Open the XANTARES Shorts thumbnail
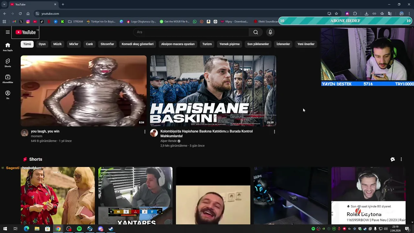The image size is (414, 233). (135, 196)
